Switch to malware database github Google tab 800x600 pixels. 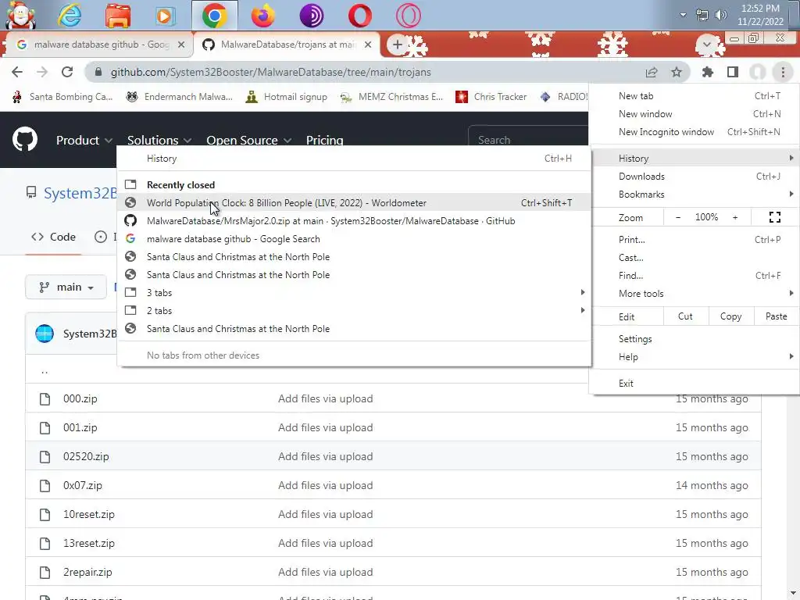[x=100, y=45]
